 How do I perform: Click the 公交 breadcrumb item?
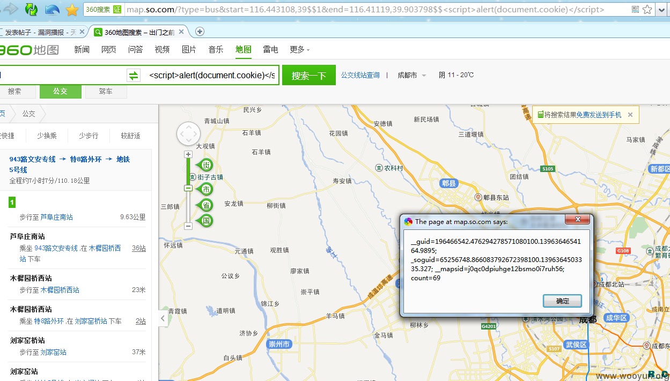[28, 114]
